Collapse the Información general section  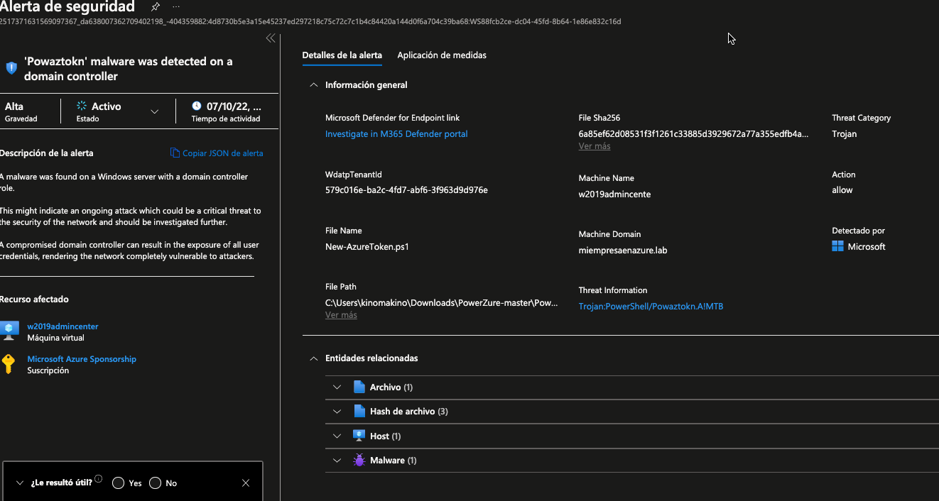tap(314, 85)
